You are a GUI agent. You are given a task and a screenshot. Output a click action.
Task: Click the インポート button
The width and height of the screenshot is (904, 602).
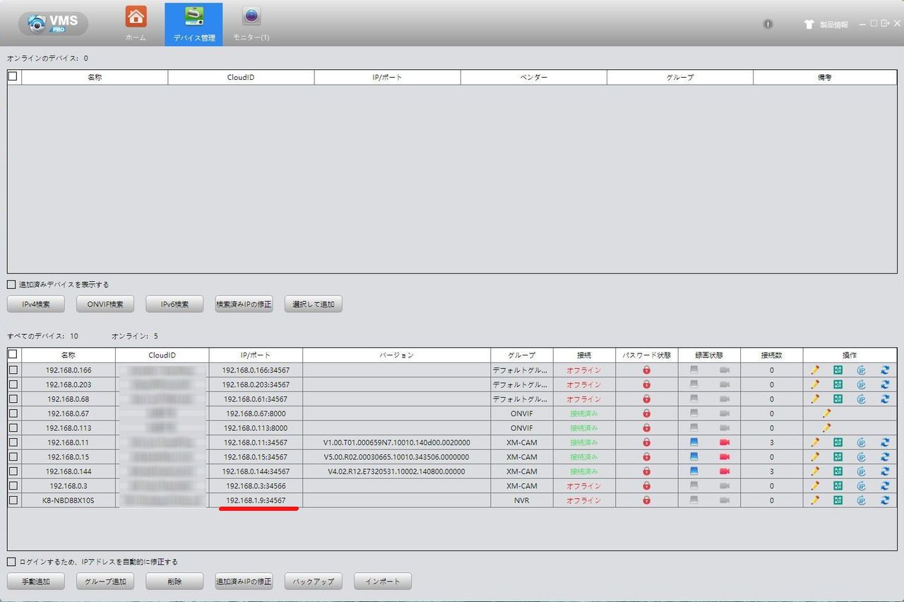[382, 582]
